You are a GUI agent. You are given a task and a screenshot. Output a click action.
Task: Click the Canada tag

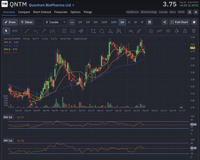pos(163,12)
